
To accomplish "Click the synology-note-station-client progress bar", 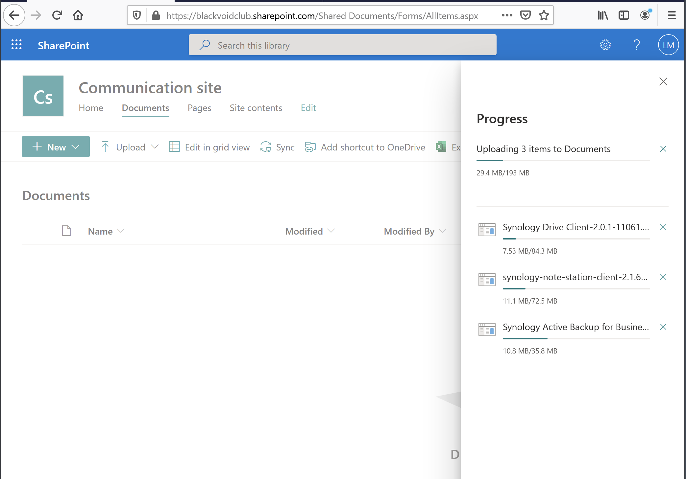I will 576,288.
